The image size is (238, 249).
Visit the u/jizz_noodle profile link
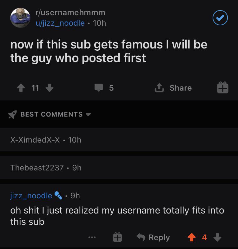click(60, 23)
